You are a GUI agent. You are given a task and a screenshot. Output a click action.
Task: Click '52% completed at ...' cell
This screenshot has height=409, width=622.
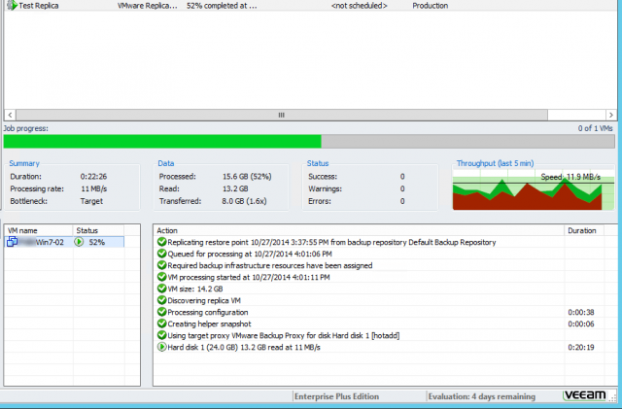(222, 6)
